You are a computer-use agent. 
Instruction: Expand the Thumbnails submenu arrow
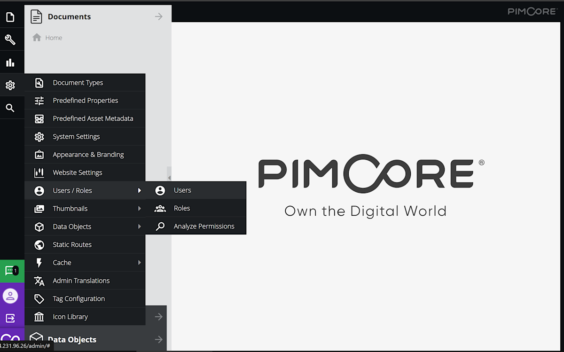coord(139,209)
